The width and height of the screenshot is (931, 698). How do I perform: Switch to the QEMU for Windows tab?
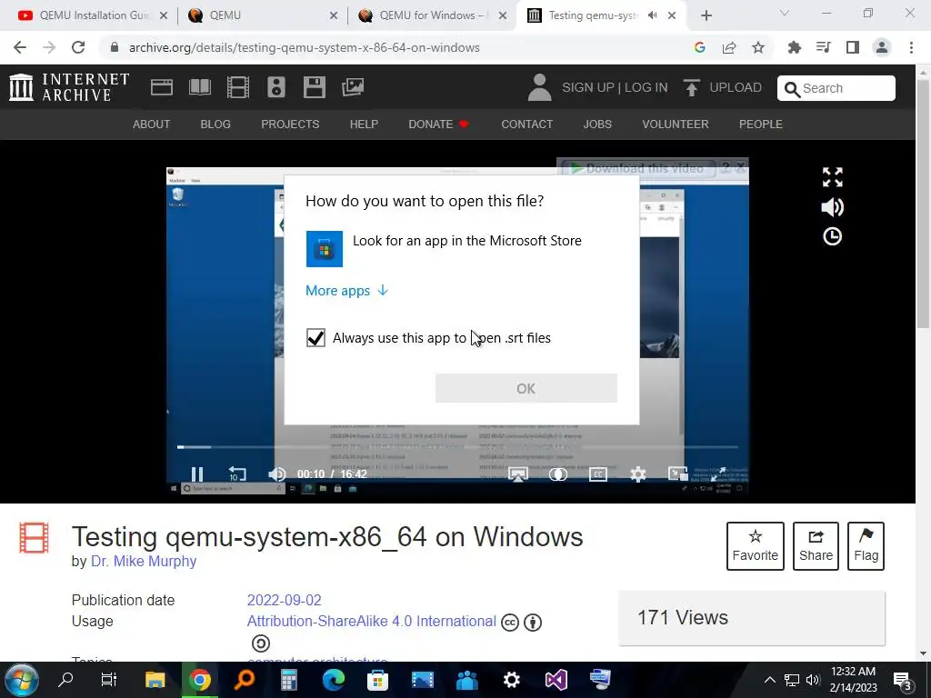[433, 15]
